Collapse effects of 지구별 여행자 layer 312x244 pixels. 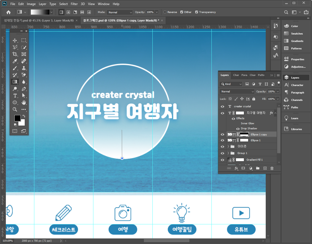click(275, 113)
